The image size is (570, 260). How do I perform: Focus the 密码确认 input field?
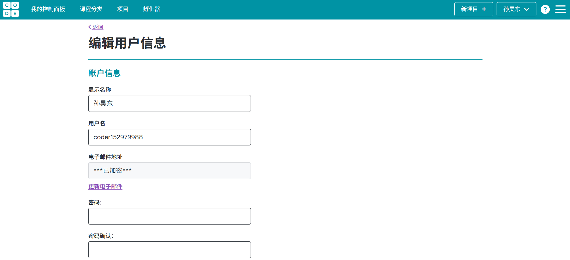pyautogui.click(x=170, y=250)
